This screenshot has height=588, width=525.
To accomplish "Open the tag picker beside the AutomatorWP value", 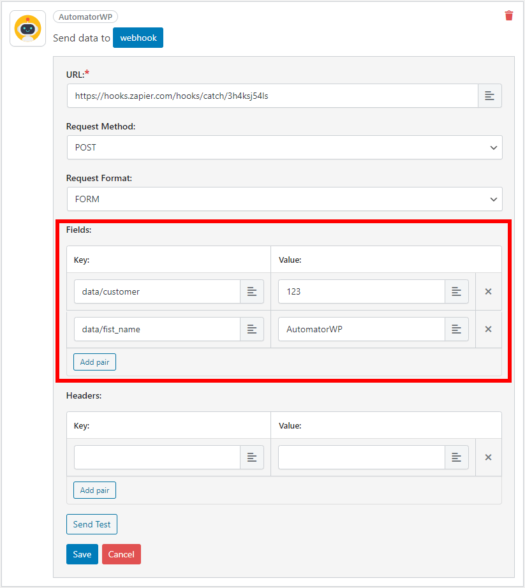I will tap(456, 329).
